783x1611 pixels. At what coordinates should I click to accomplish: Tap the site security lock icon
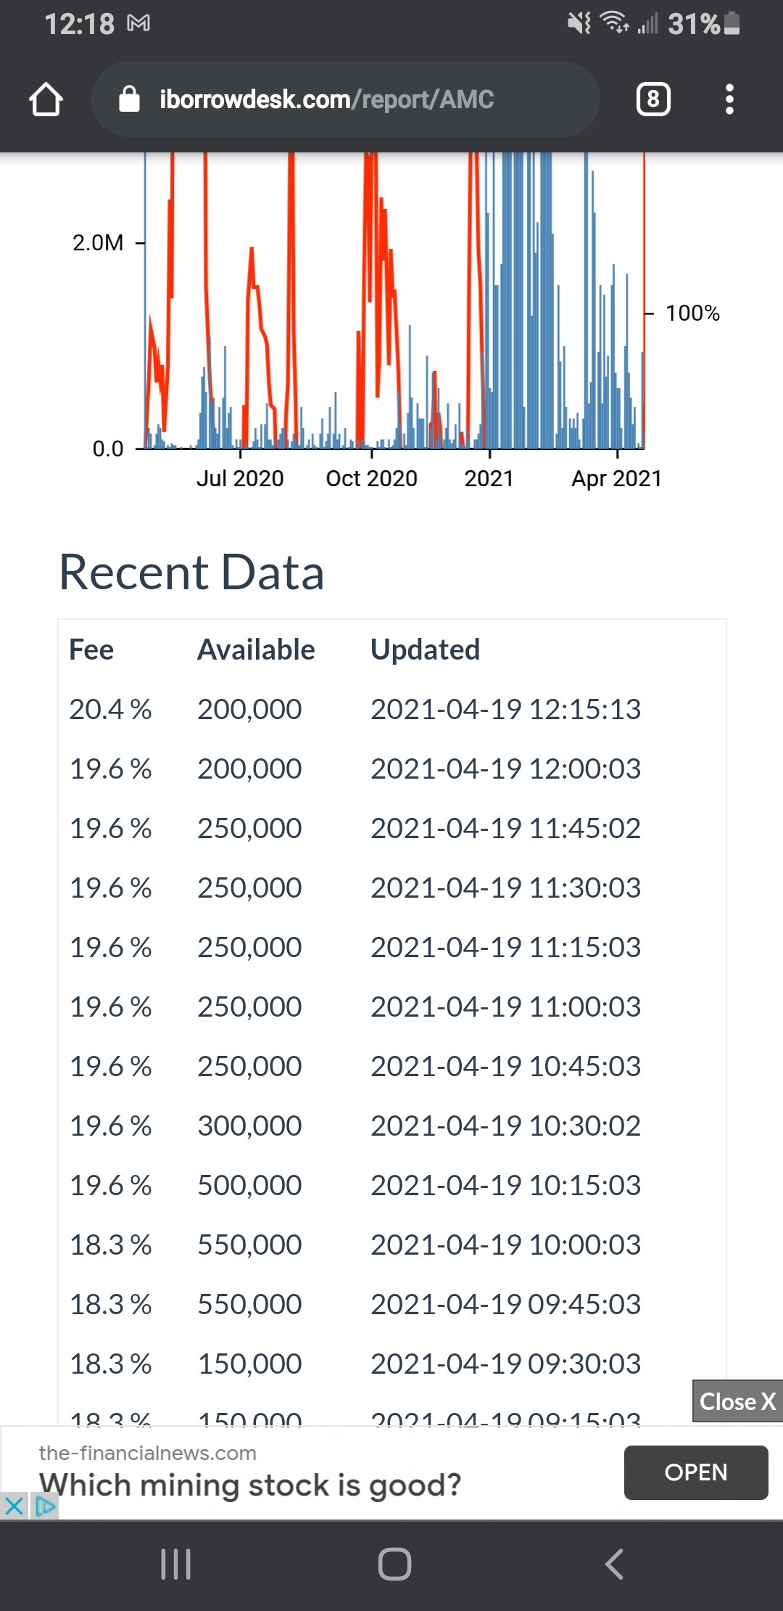pos(129,99)
